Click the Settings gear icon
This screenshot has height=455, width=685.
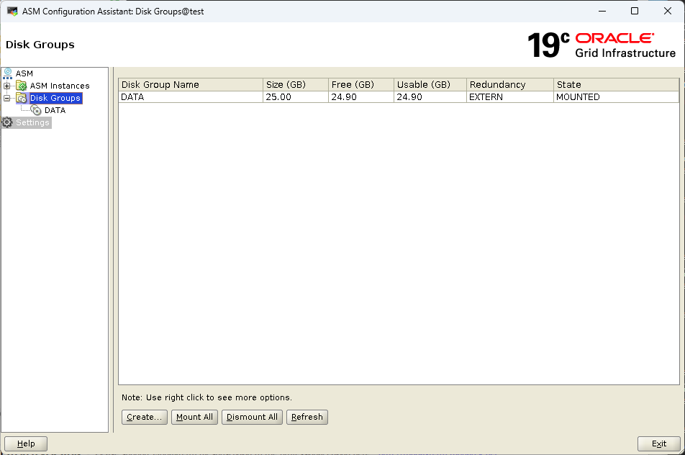7,122
